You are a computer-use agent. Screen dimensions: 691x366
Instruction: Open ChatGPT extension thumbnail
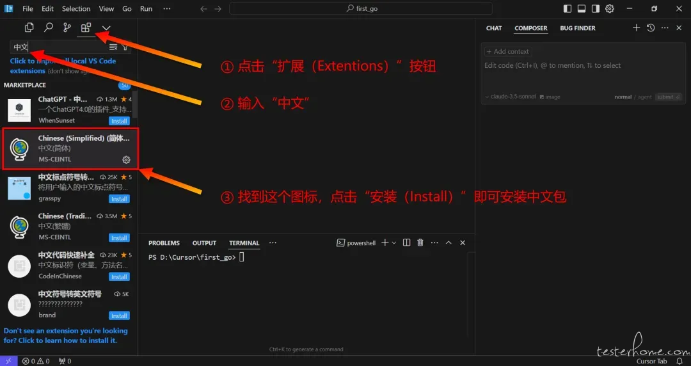(x=19, y=110)
